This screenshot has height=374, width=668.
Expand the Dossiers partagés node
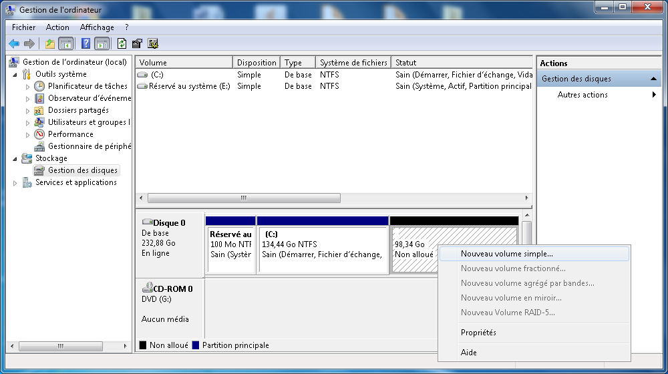tap(27, 111)
